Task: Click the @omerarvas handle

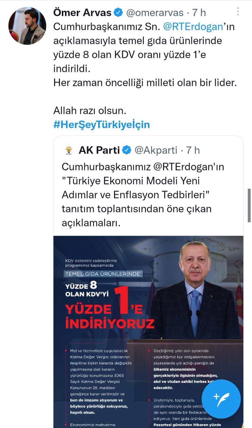Action: pyautogui.click(x=156, y=13)
